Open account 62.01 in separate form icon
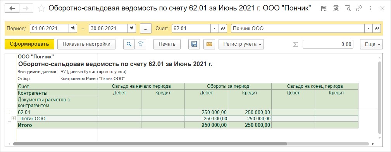This screenshot has height=152, width=391. [x=223, y=28]
